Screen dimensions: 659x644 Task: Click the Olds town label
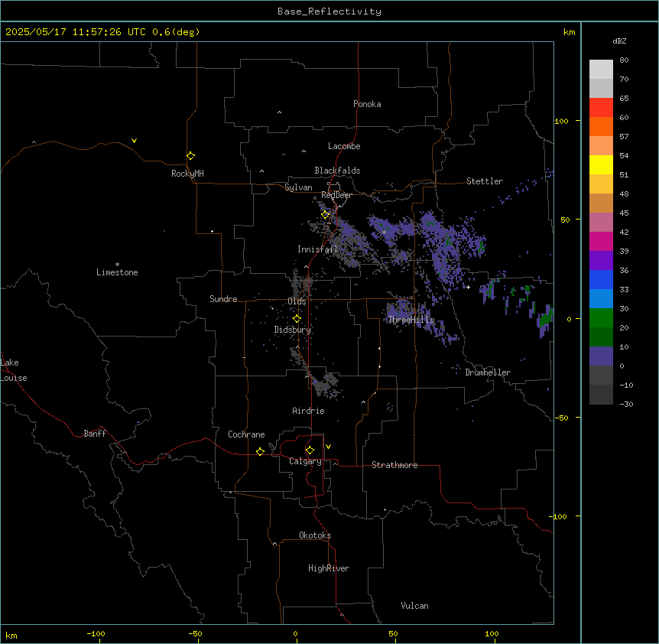(297, 301)
